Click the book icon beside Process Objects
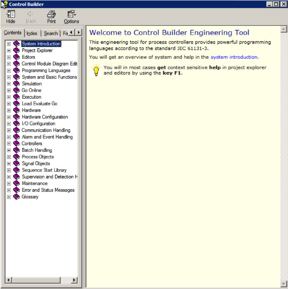Screen dimensions: 288x289 tap(17, 157)
